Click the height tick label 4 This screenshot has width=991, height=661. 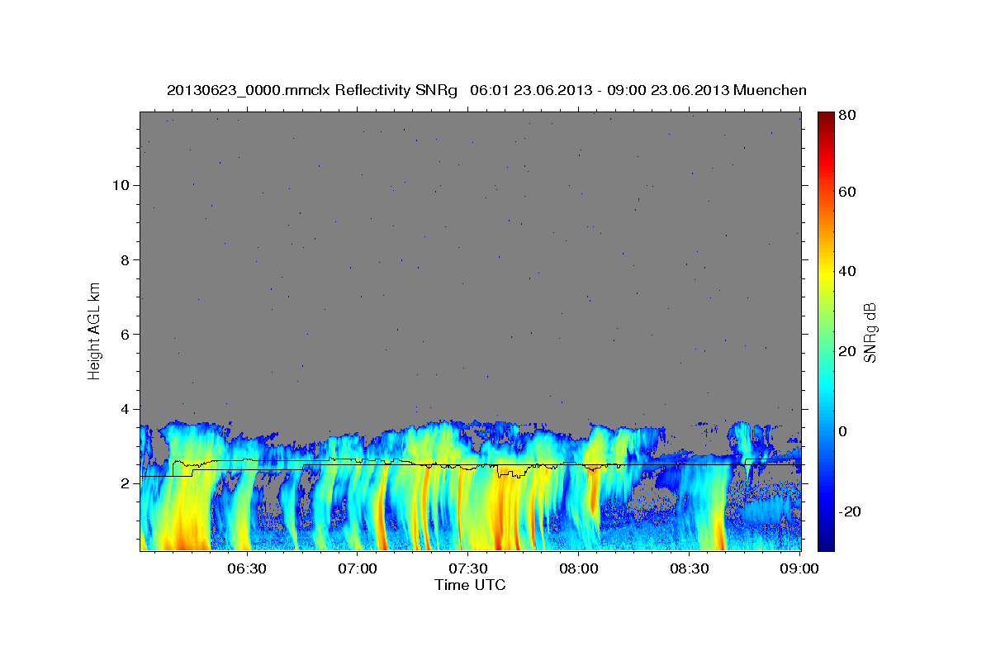[x=123, y=409]
